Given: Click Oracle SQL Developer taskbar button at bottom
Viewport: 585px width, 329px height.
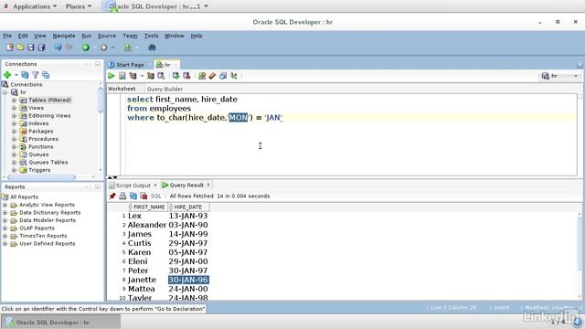Looking at the screenshot, I should click(x=60, y=323).
